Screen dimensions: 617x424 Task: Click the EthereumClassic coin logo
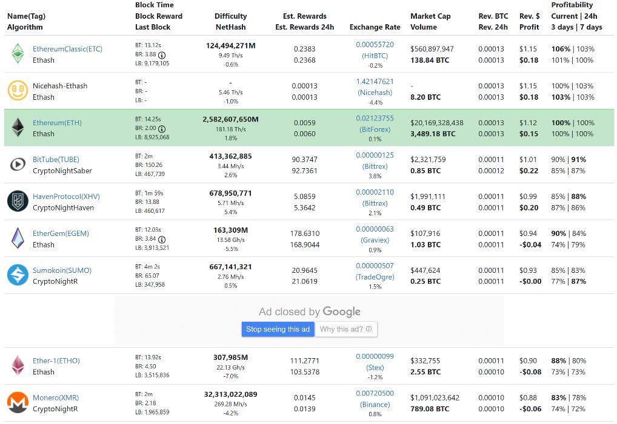(x=18, y=53)
